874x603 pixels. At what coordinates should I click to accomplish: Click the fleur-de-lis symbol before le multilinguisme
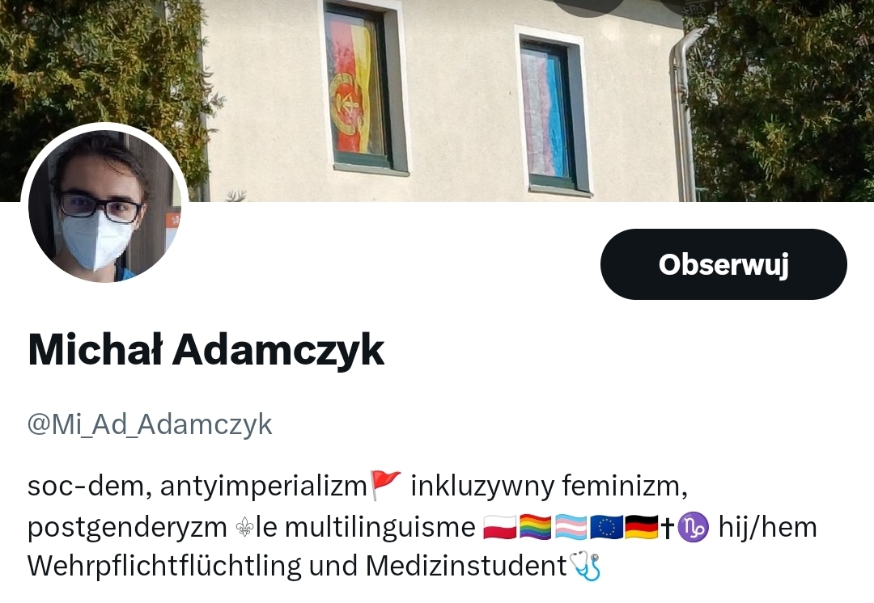coord(244,527)
